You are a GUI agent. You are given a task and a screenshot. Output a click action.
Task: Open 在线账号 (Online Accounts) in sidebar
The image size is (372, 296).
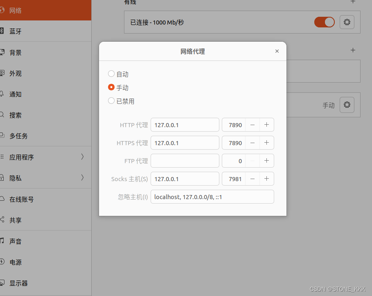(x=45, y=199)
